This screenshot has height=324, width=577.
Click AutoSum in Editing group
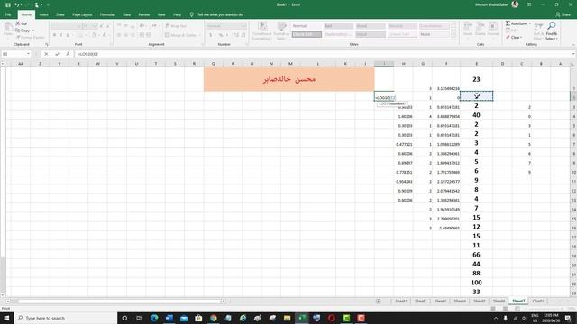(x=517, y=23)
